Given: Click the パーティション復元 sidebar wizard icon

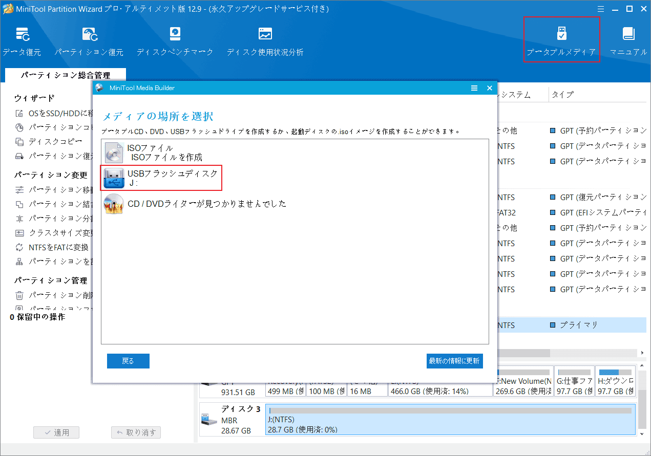Looking at the screenshot, I should tap(19, 156).
